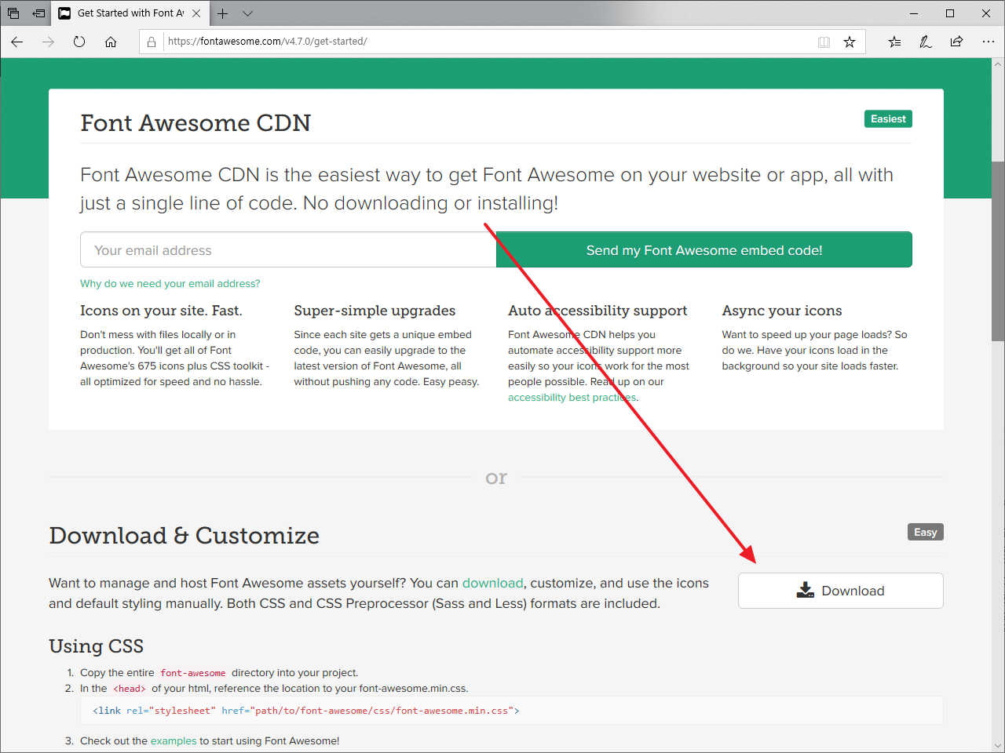Viewport: 1005px width, 753px height.
Task: Click the Easy badge
Action: pos(926,532)
